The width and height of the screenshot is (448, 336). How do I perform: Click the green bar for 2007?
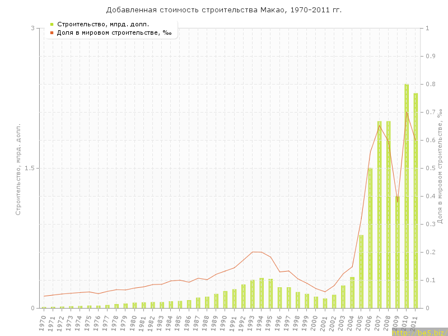click(x=379, y=214)
